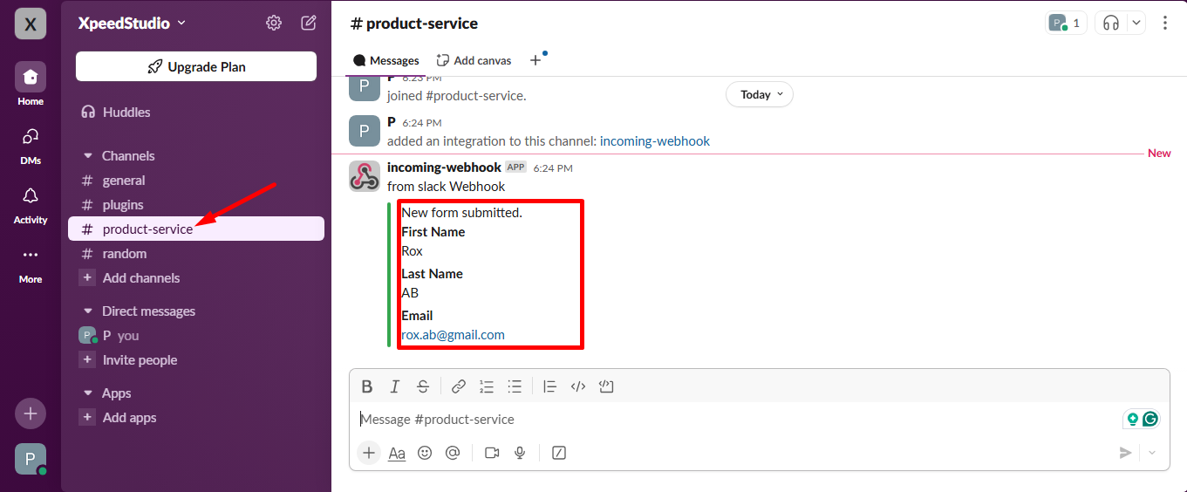Click the "from slack Webhook" message text

[x=447, y=186]
